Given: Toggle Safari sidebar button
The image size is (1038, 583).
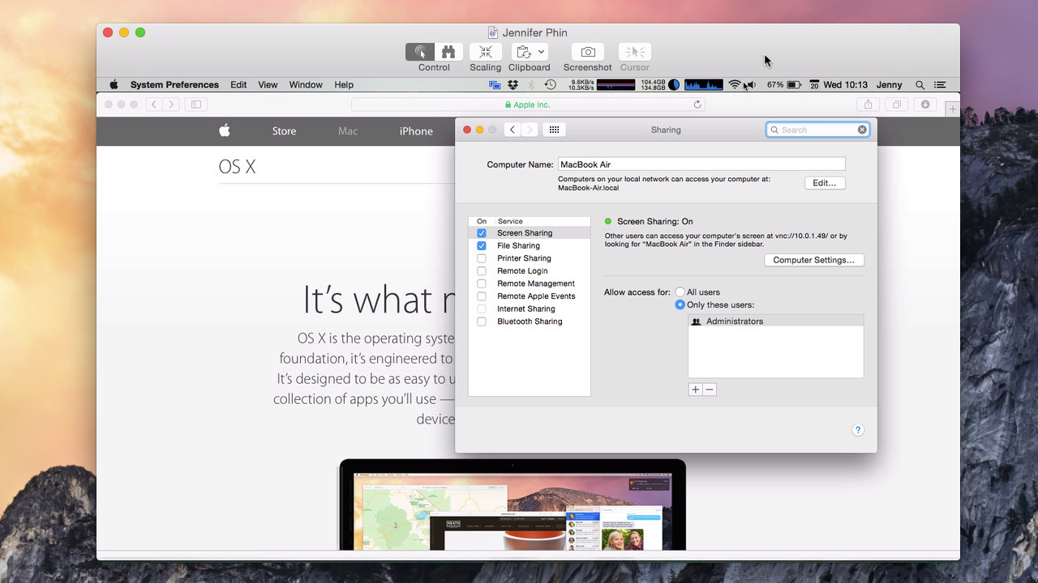Looking at the screenshot, I should tap(195, 104).
